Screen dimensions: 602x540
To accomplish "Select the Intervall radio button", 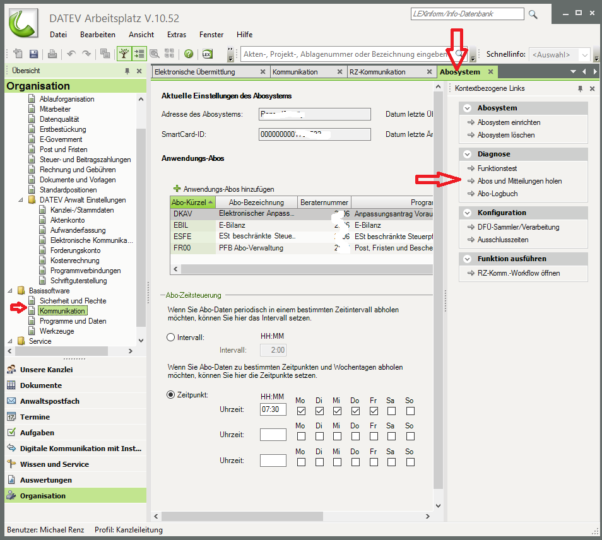I will pyautogui.click(x=170, y=337).
